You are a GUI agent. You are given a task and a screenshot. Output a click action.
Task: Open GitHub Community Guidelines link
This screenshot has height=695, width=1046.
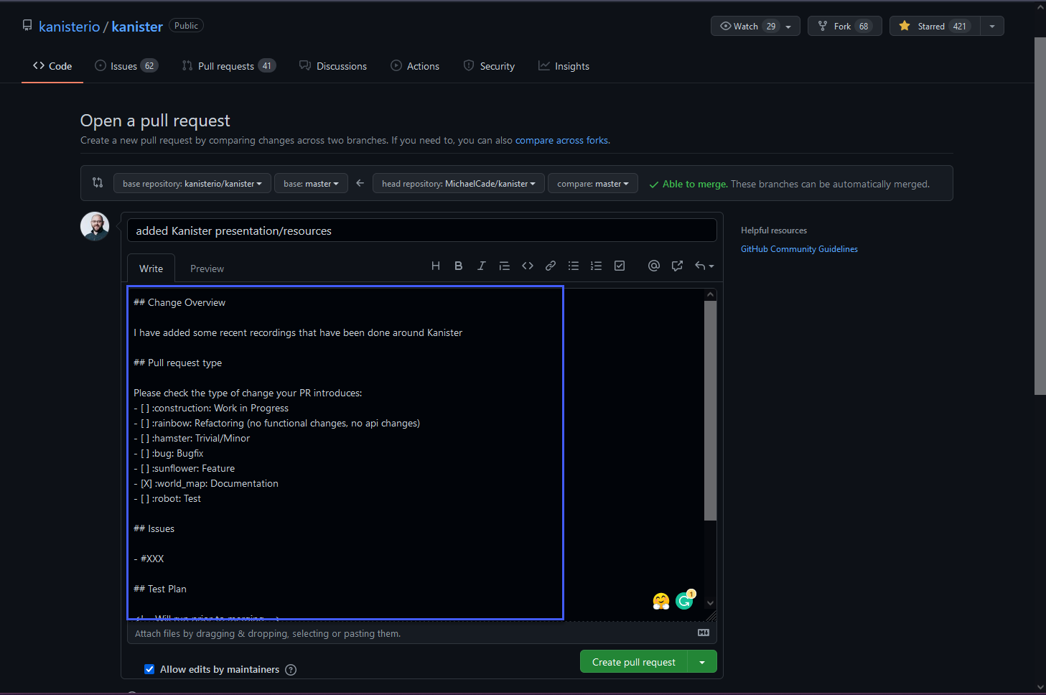tap(799, 249)
